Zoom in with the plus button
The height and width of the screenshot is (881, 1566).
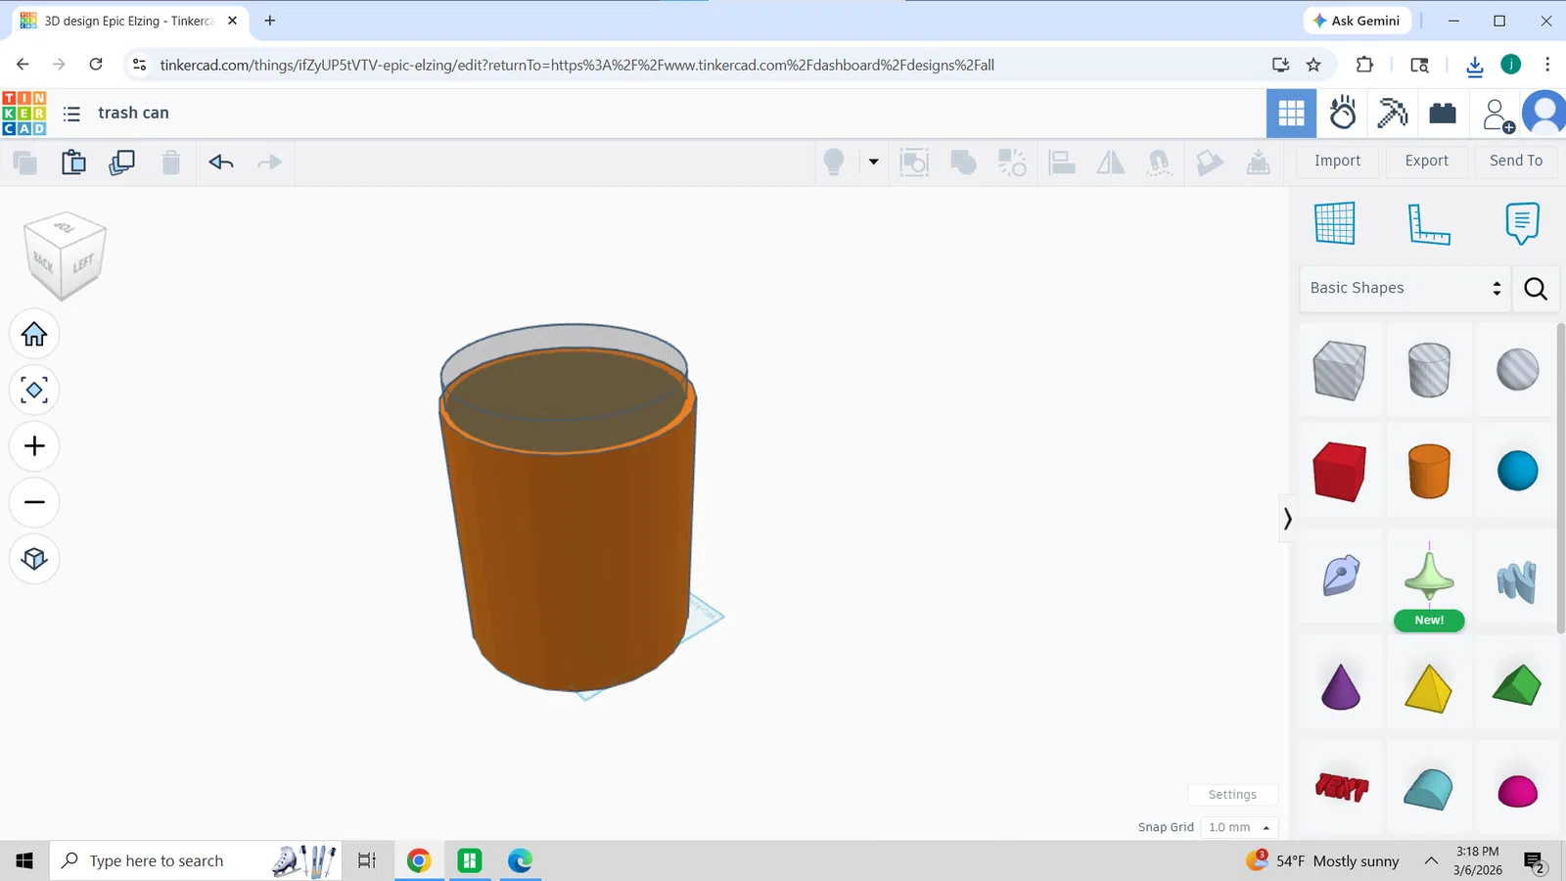coord(34,446)
